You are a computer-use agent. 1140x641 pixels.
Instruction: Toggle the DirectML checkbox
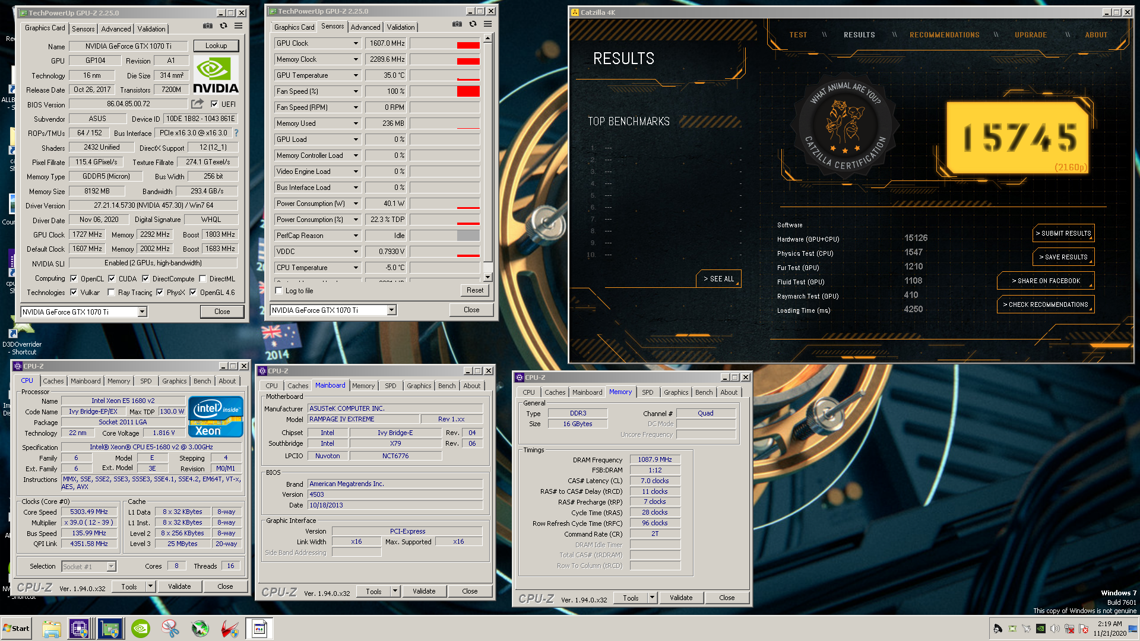coord(202,278)
